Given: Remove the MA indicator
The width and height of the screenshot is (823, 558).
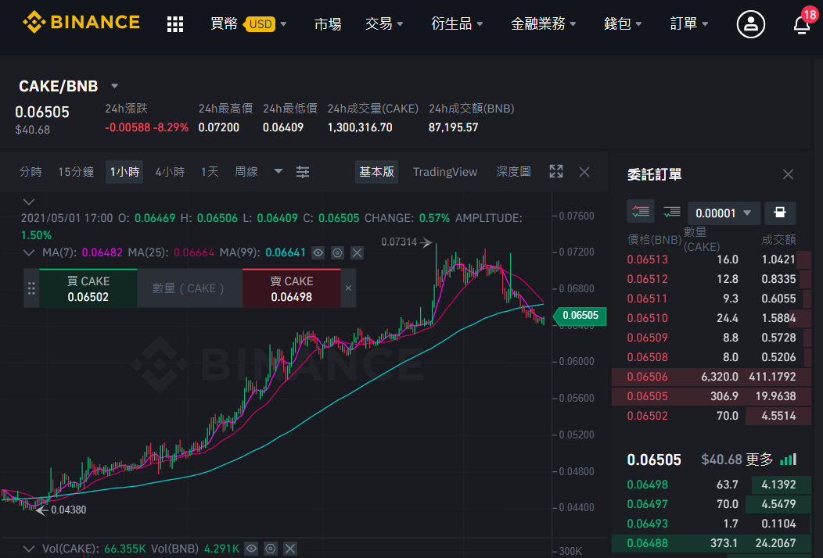Looking at the screenshot, I should pyautogui.click(x=357, y=252).
